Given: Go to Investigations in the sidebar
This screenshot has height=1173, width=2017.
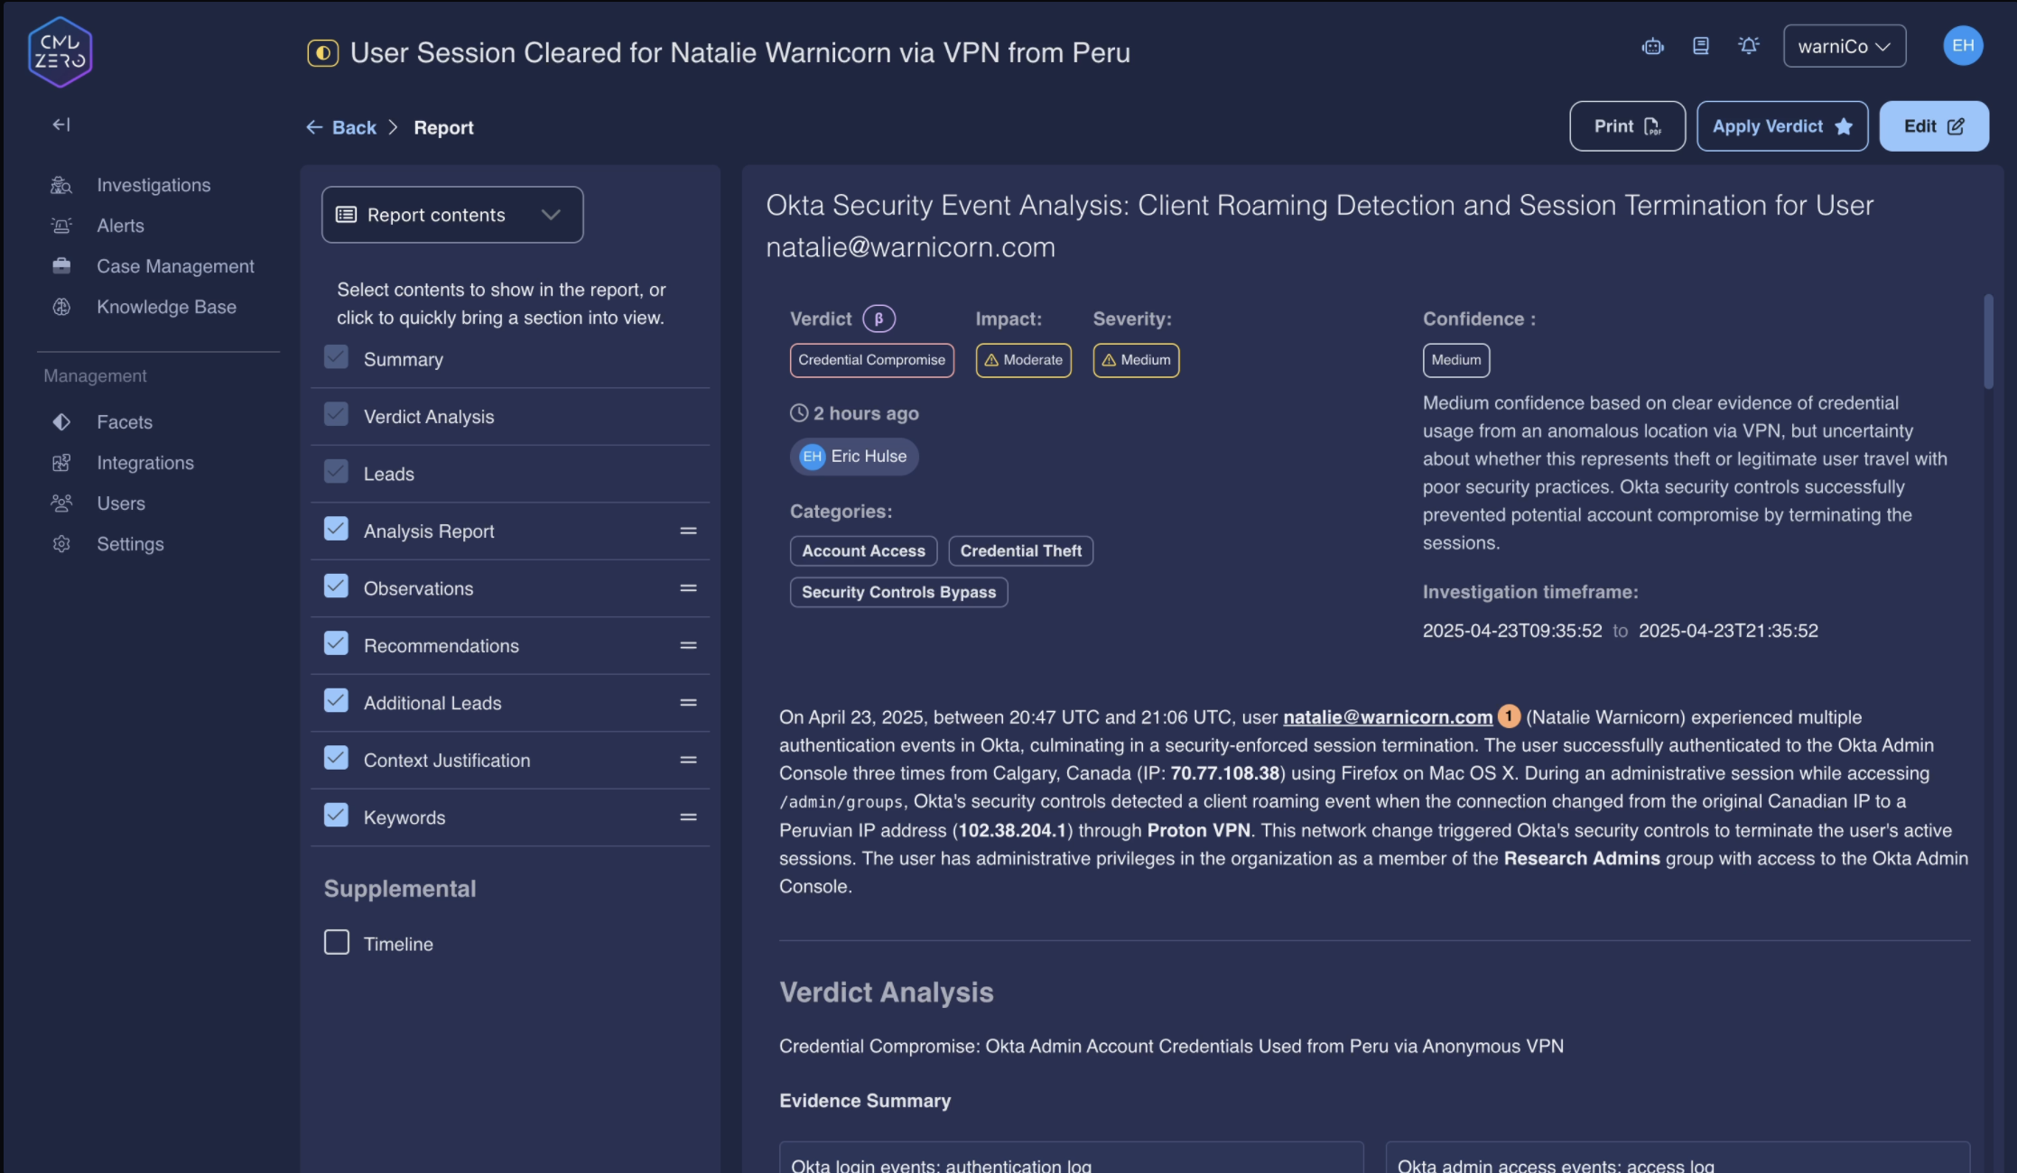Looking at the screenshot, I should (153, 185).
